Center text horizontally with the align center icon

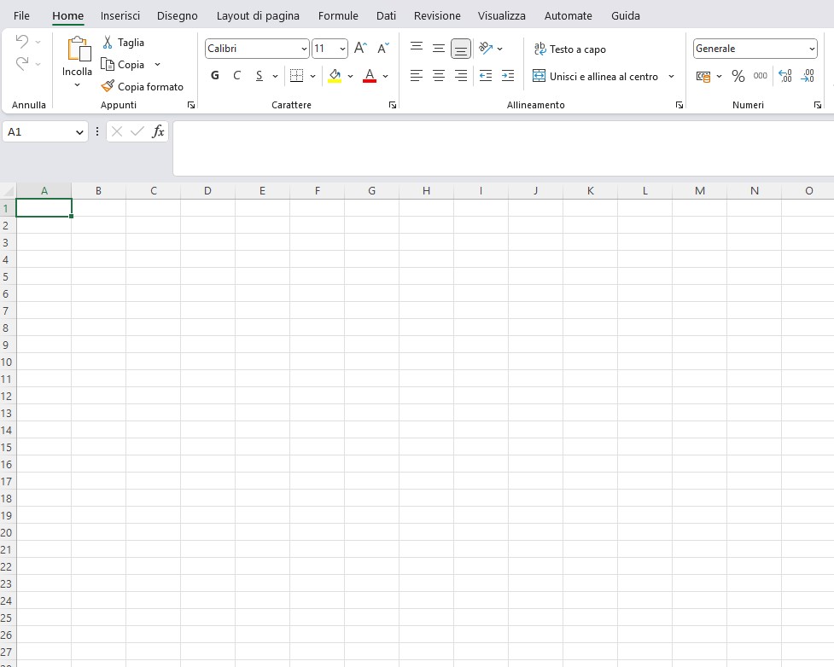pyautogui.click(x=439, y=76)
